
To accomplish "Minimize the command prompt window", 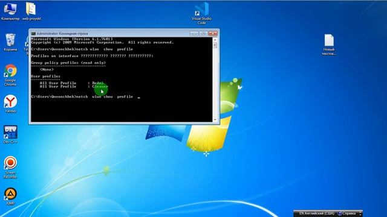I will 194,34.
